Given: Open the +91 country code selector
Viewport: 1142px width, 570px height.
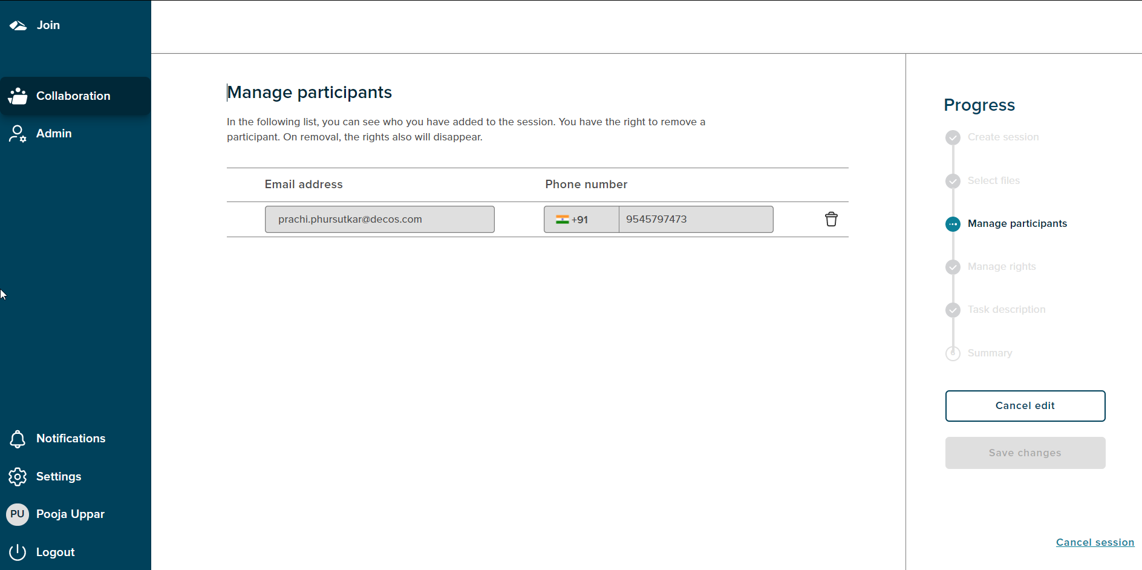Looking at the screenshot, I should [580, 219].
